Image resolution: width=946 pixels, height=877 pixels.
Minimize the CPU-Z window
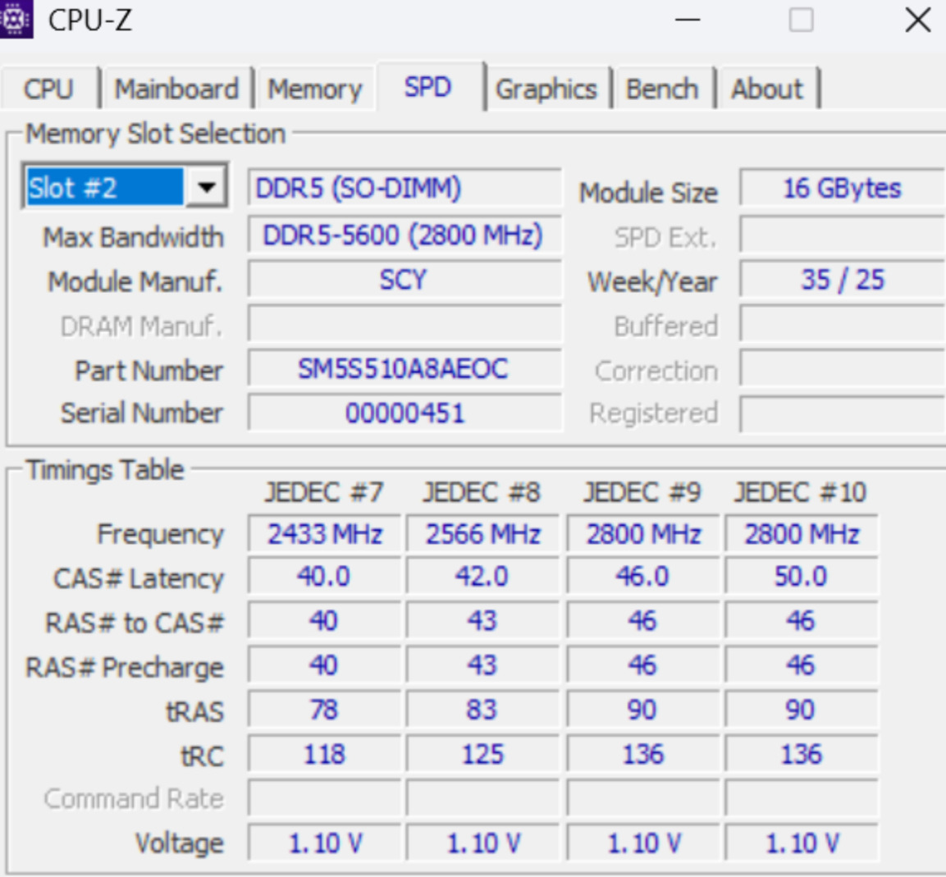pos(688,20)
